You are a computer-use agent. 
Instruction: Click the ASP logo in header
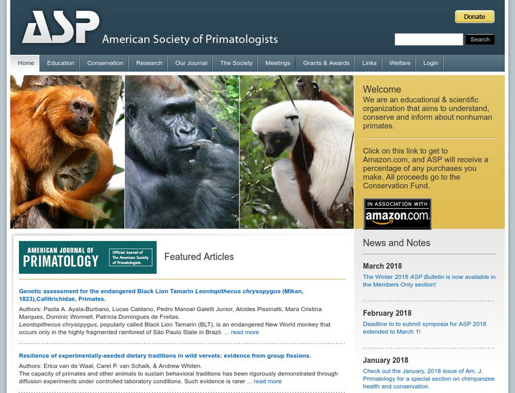click(61, 27)
